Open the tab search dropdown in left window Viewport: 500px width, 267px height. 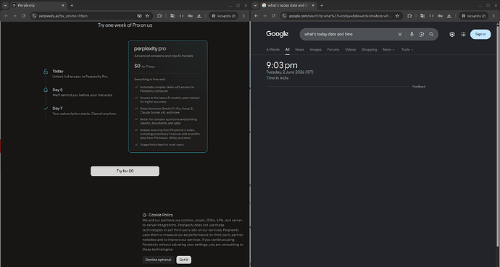[5, 5]
